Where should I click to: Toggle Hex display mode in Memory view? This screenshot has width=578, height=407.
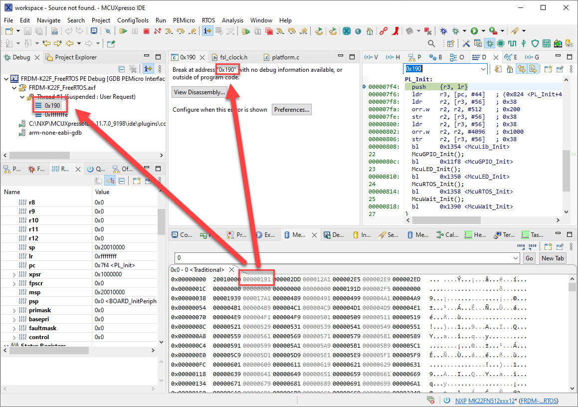pos(521,246)
